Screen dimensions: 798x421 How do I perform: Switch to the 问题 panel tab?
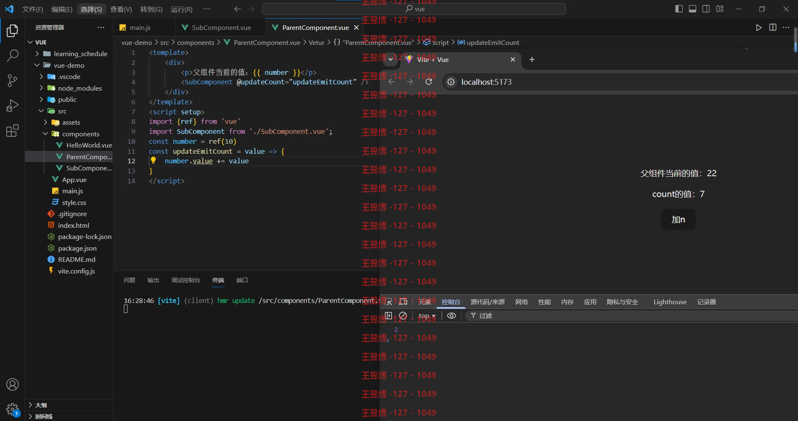point(129,280)
